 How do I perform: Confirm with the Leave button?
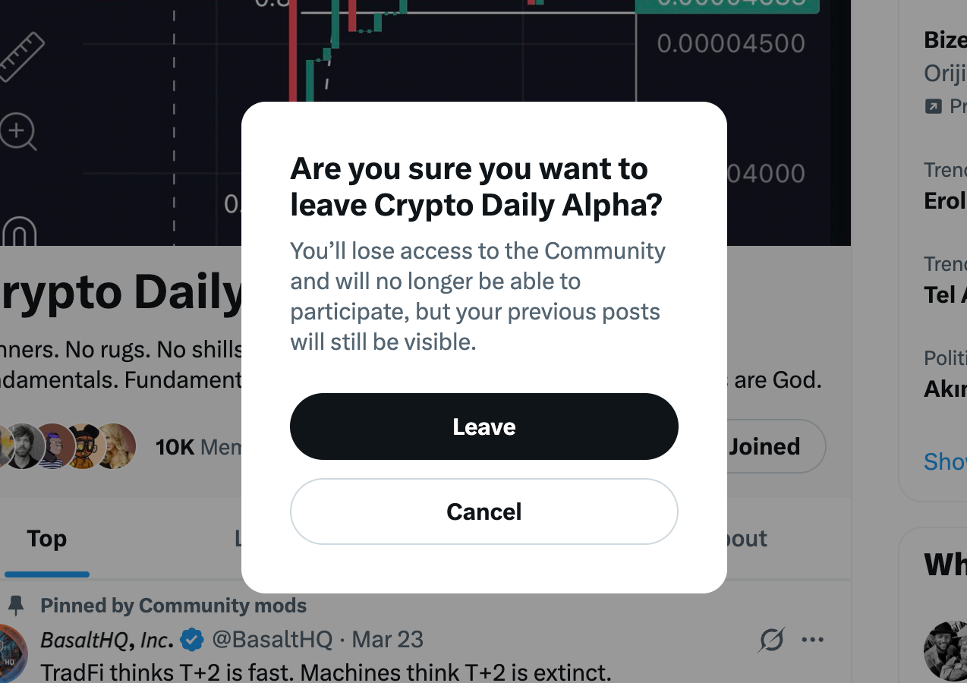483,426
